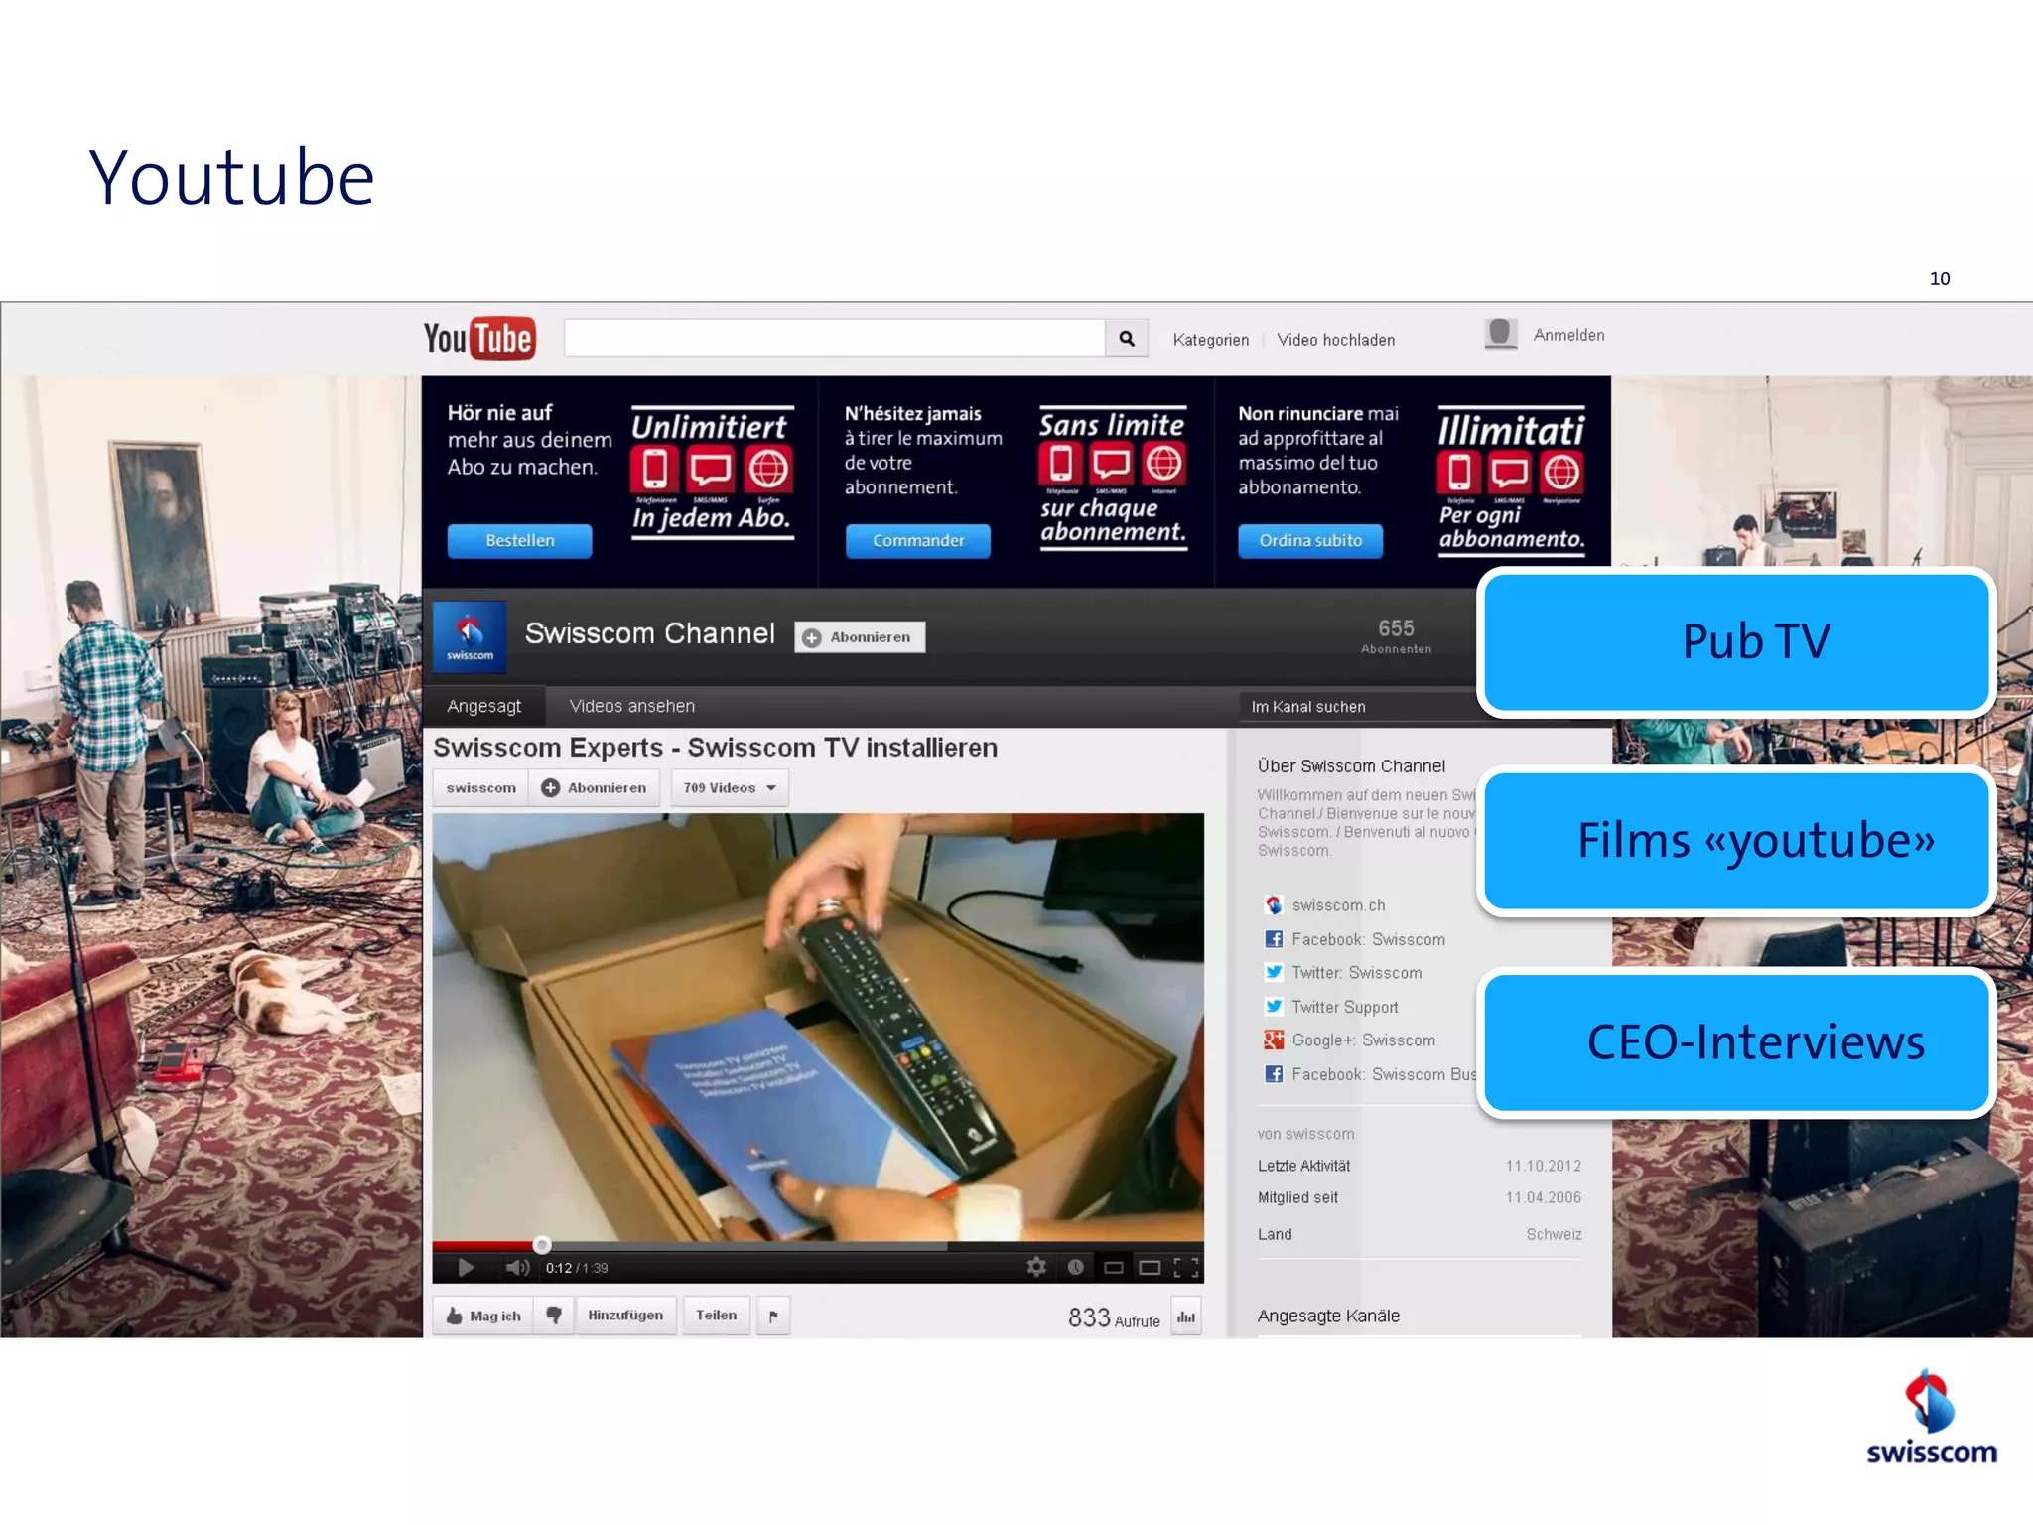
Task: Click the video frame showing remote control
Action: tap(818, 1028)
